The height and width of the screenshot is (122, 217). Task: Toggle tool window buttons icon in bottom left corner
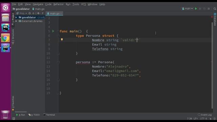tap(14, 118)
